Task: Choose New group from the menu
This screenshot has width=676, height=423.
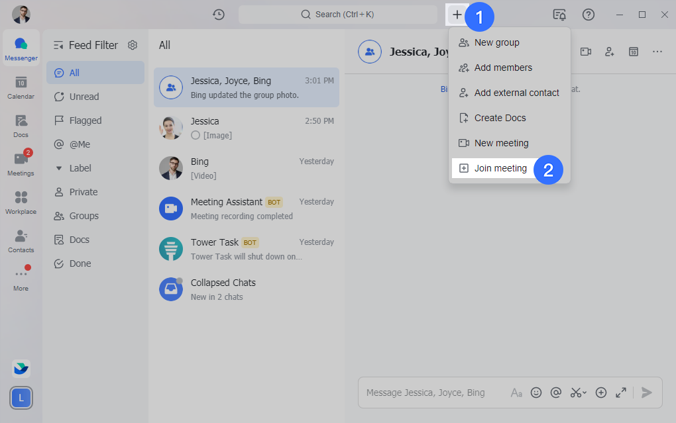Action: [496, 42]
